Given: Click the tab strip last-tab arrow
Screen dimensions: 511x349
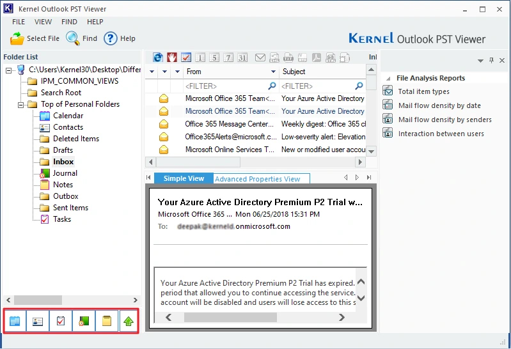Looking at the screenshot, I should pyautogui.click(x=369, y=178).
